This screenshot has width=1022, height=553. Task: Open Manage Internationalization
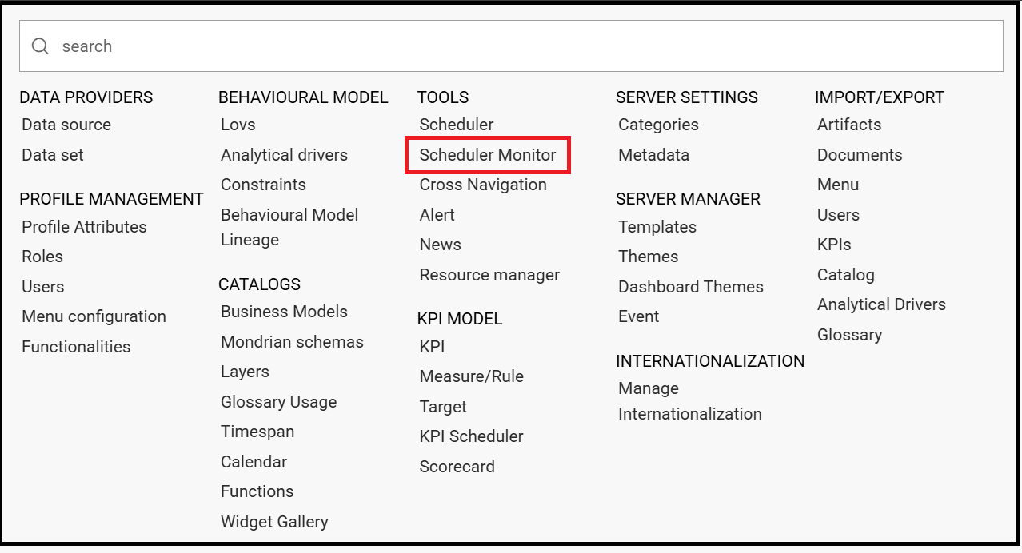point(689,401)
